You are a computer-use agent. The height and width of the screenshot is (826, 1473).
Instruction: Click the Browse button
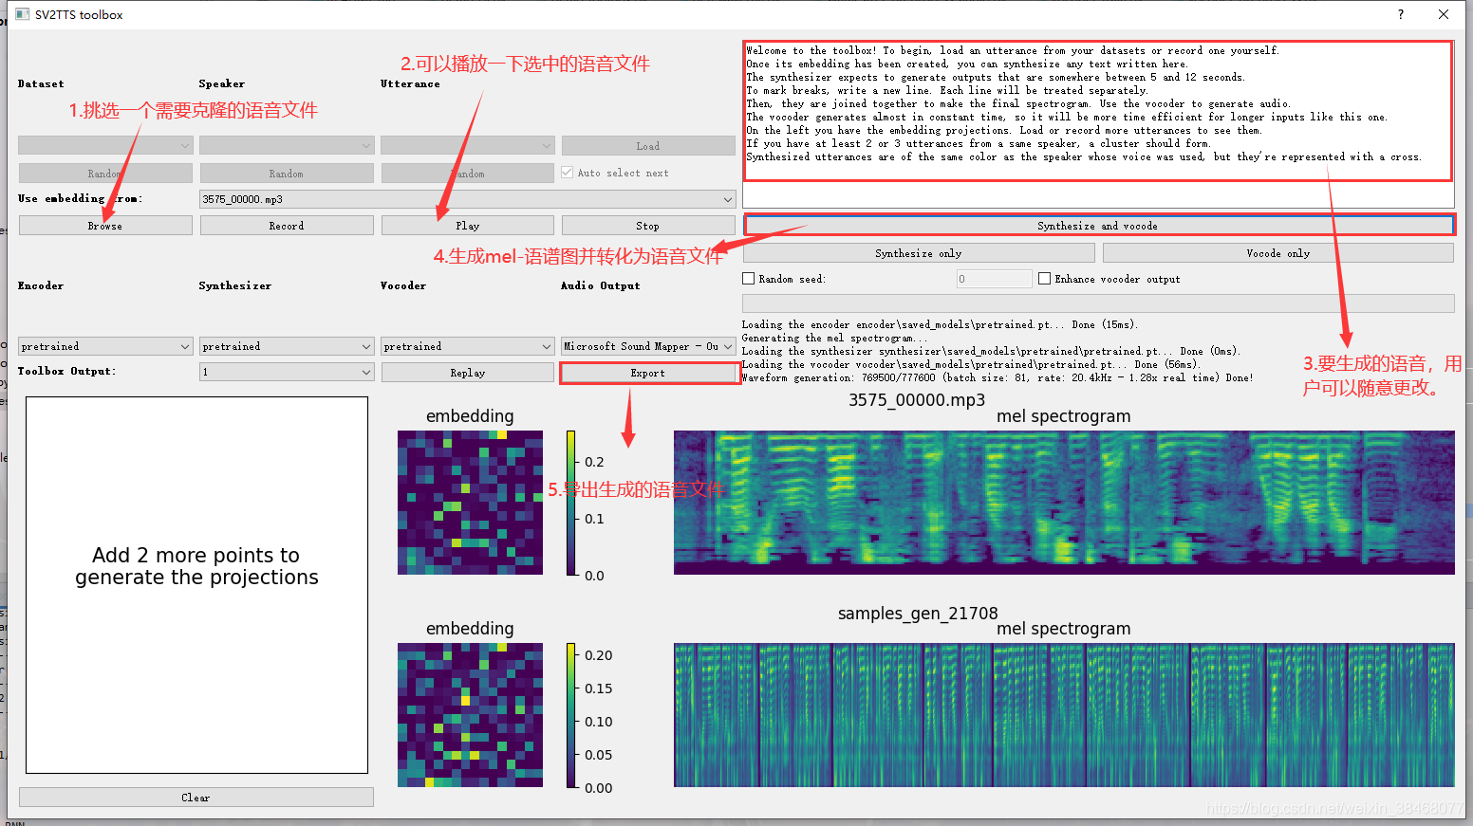(x=105, y=226)
